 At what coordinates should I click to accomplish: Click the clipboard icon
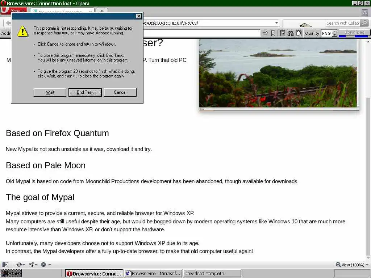(x=299, y=33)
